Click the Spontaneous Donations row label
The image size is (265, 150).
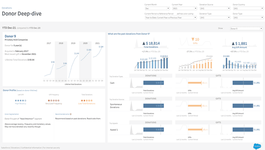coord(116,106)
